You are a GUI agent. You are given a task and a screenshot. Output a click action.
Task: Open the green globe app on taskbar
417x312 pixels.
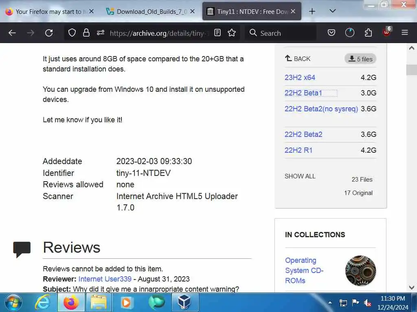click(x=156, y=302)
